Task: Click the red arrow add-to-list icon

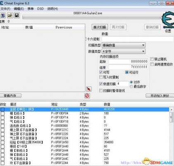Action: (x=89, y=89)
